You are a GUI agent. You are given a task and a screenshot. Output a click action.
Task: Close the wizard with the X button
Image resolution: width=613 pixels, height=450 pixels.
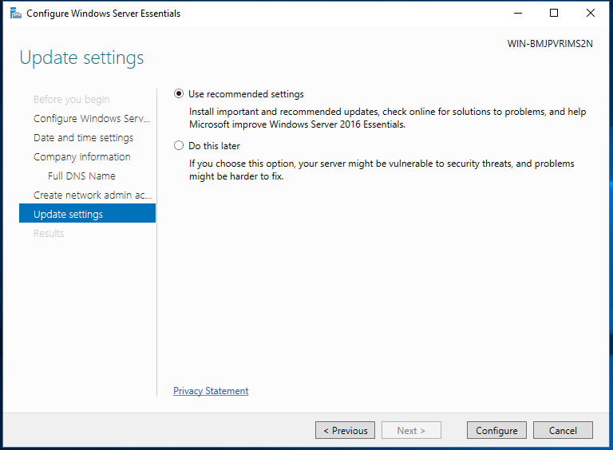(x=591, y=13)
